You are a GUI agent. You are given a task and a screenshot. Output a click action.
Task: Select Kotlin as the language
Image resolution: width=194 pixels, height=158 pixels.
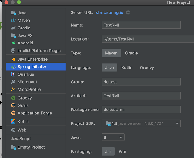point(127,67)
